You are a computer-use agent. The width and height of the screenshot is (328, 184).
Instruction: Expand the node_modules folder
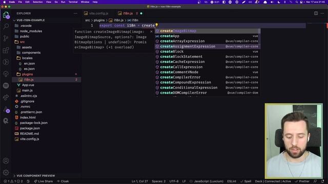[x=47, y=31]
